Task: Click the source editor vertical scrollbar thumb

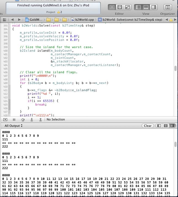Action: [x=176, y=69]
